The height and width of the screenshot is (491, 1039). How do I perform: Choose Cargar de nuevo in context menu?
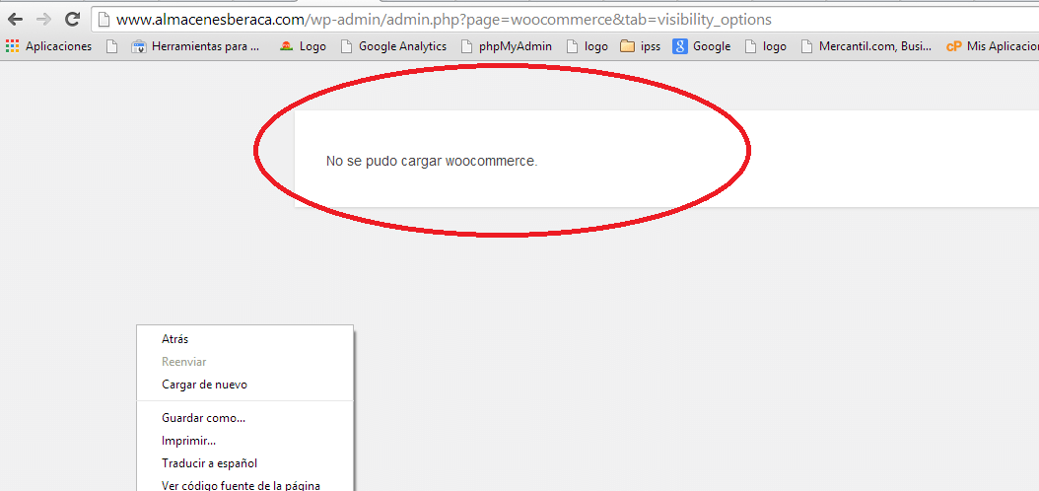click(x=244, y=385)
